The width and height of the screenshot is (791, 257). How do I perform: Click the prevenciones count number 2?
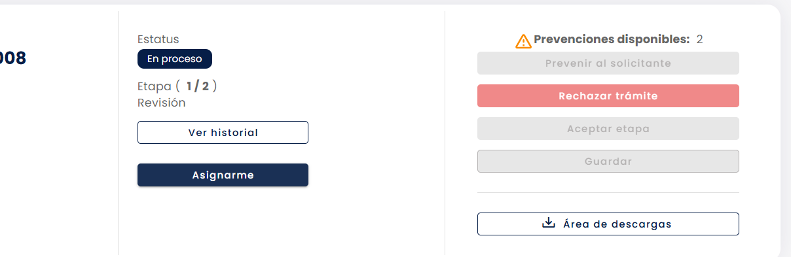pyautogui.click(x=699, y=39)
